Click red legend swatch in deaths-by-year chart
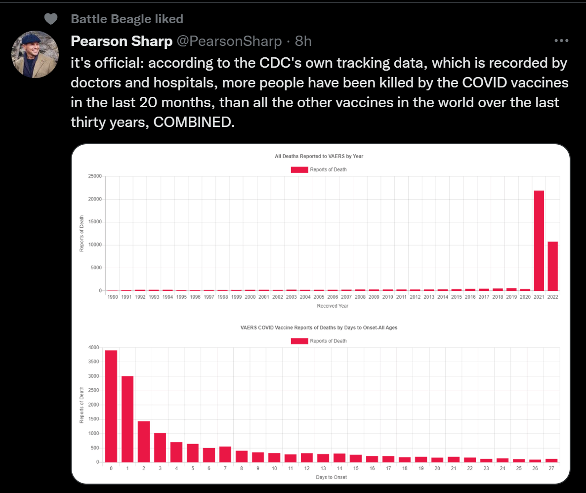This screenshot has width=586, height=493. click(299, 169)
